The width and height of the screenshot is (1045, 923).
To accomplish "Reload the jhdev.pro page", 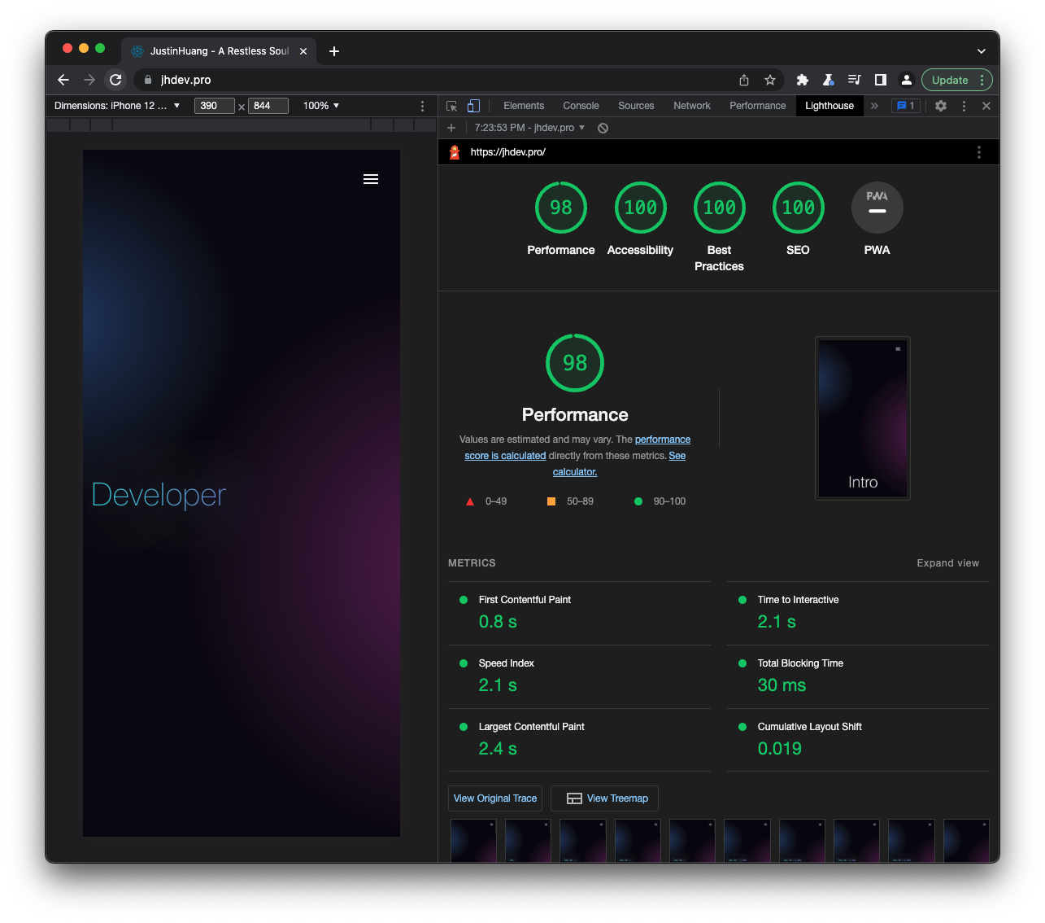I will pyautogui.click(x=115, y=80).
